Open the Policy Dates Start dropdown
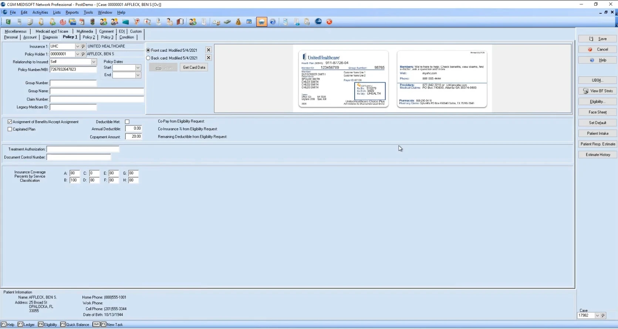618x329 pixels. click(138, 68)
